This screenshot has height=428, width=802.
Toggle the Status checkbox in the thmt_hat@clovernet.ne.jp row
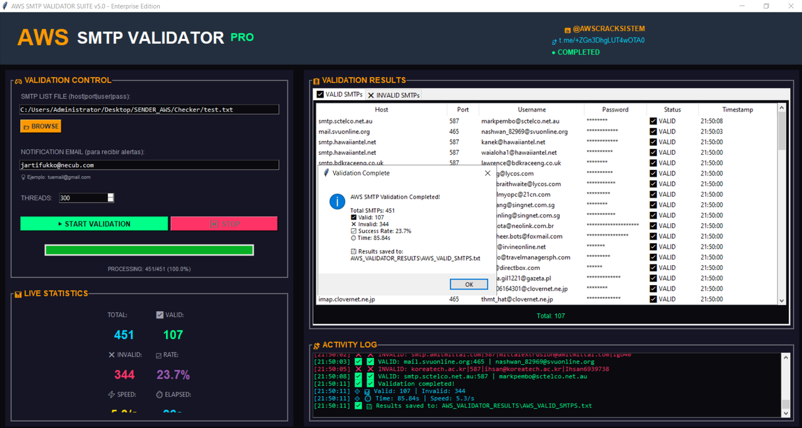(653, 299)
